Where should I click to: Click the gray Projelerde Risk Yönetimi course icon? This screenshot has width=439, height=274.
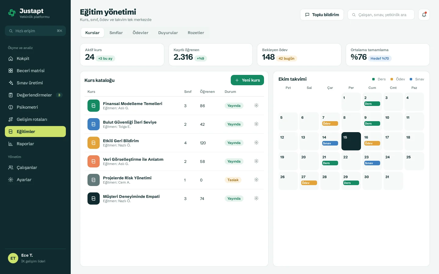[x=94, y=180]
